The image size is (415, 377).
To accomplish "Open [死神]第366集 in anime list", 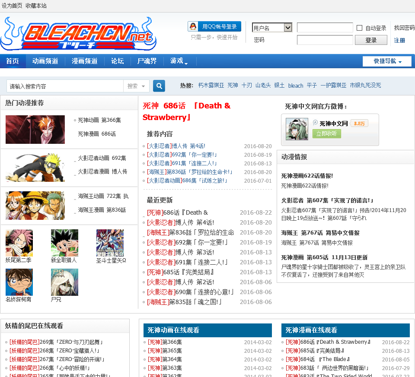I will click(165, 342).
